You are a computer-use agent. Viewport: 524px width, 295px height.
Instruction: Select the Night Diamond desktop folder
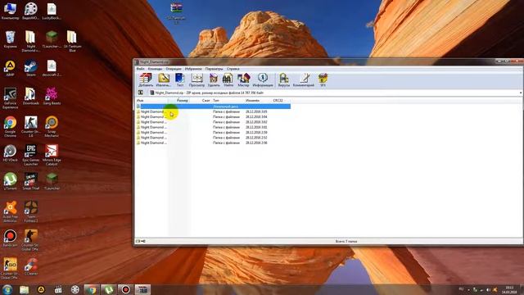31,42
